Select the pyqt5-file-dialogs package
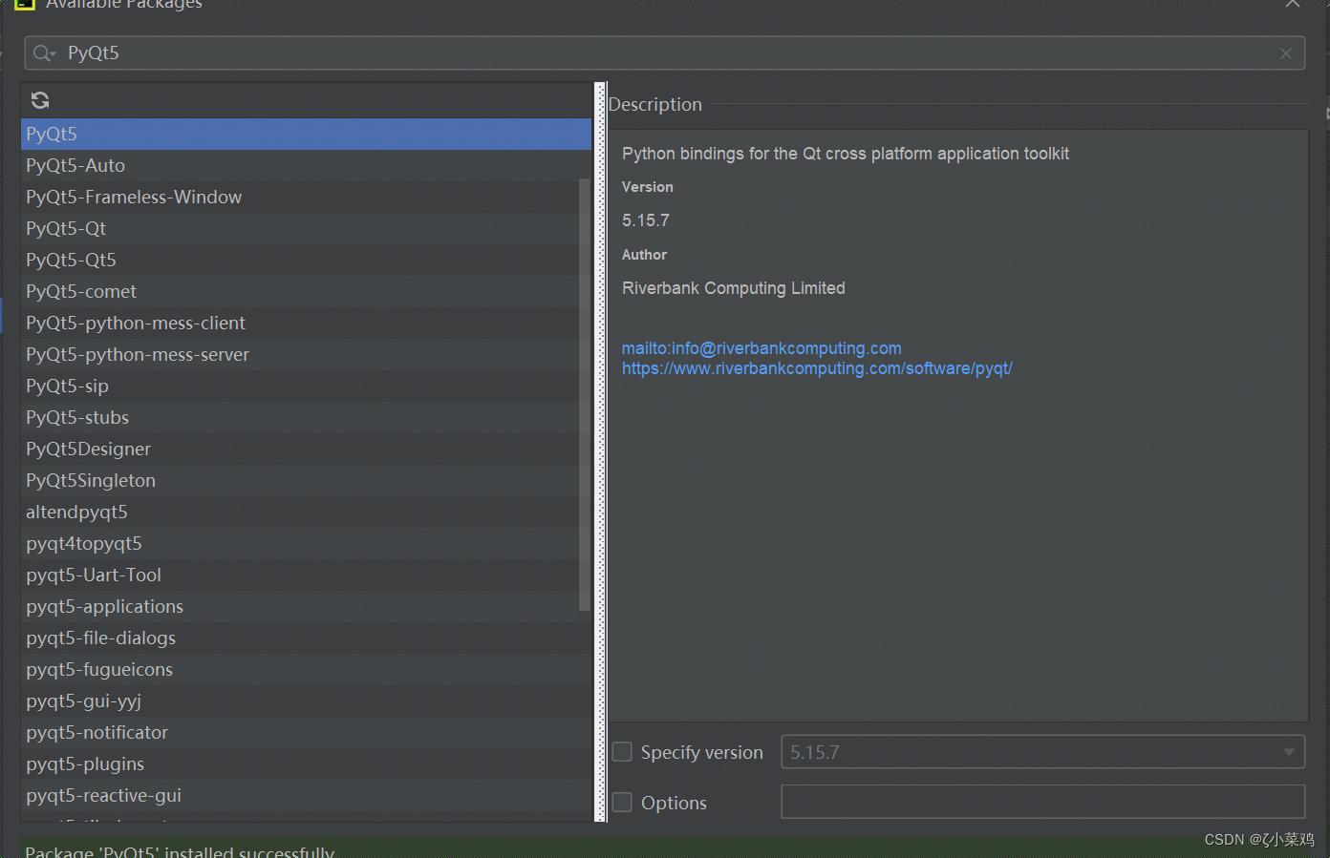The image size is (1330, 858). [306, 638]
